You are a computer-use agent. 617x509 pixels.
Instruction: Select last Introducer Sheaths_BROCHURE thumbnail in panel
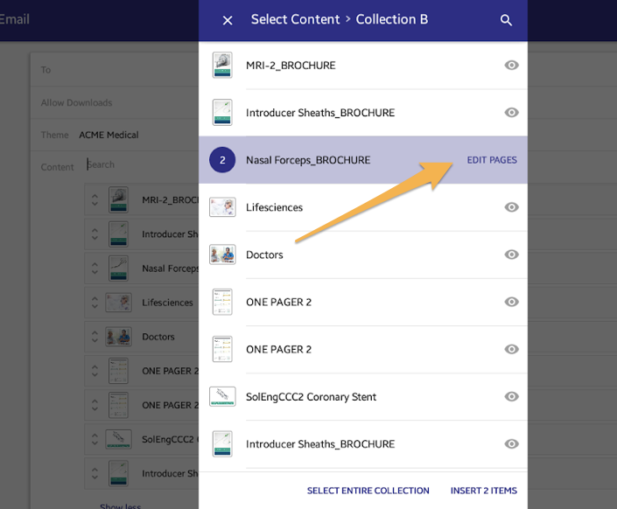click(x=222, y=443)
